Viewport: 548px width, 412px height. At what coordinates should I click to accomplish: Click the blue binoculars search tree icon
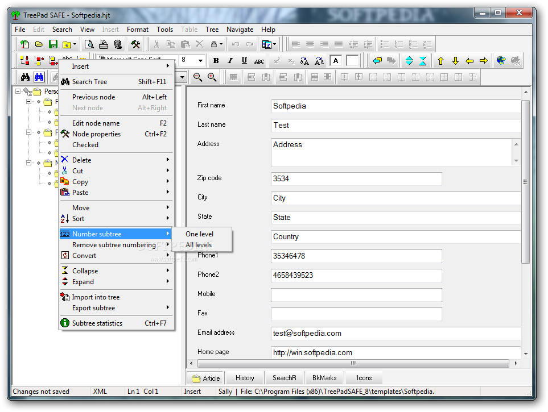(39, 77)
